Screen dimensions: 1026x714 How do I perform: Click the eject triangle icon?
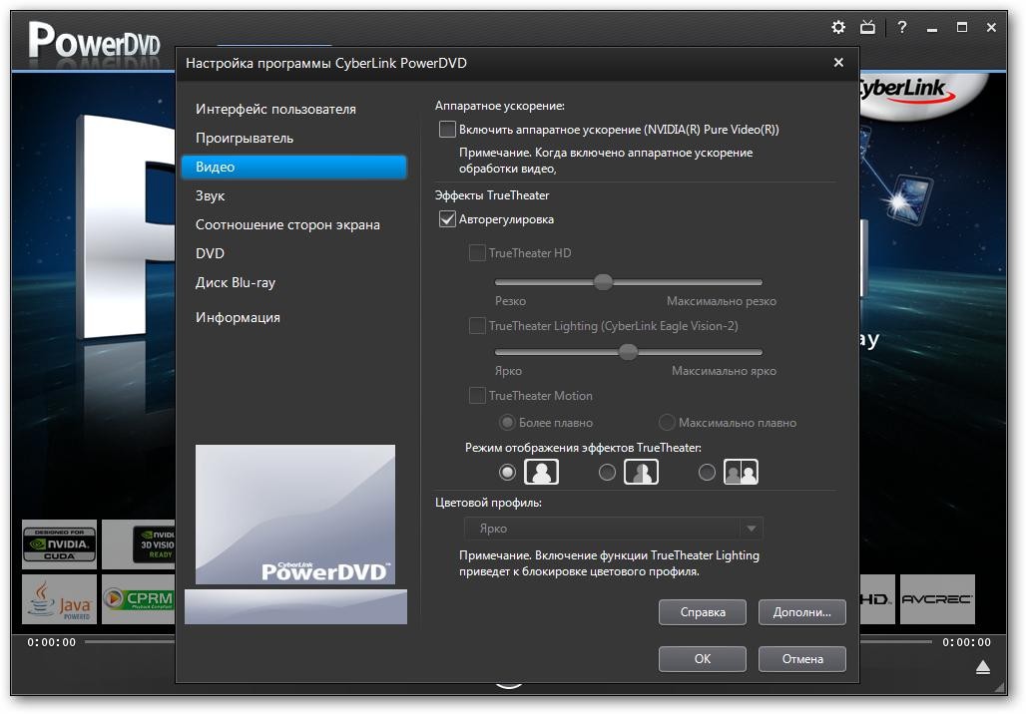pos(983,667)
